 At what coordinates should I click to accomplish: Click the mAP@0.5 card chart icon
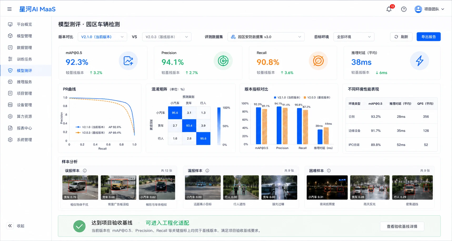128,61
